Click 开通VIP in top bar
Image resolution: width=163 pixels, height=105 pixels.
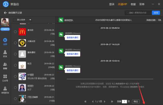123,4
